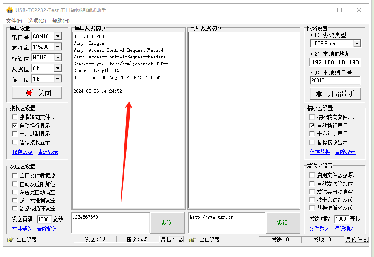Toggle network 十六进制显示 checkbox
Image resolution: width=374 pixels, height=257 pixels.
[x=312, y=134]
